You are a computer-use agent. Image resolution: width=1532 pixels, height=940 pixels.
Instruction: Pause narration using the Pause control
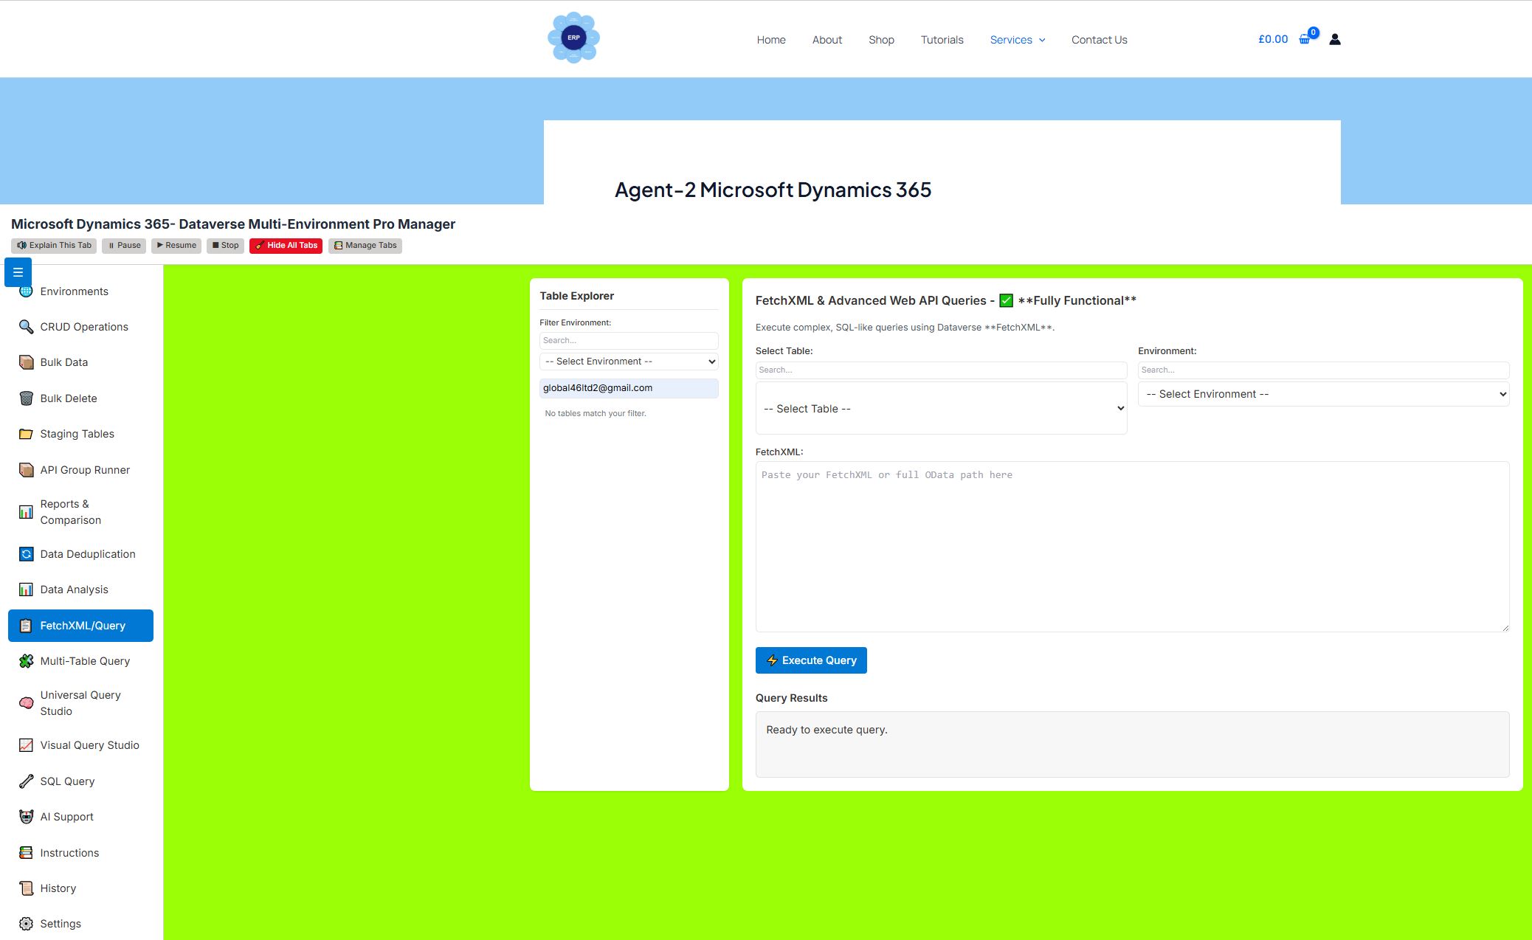pyautogui.click(x=123, y=245)
